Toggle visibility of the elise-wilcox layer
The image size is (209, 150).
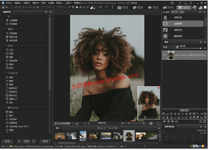164,55
